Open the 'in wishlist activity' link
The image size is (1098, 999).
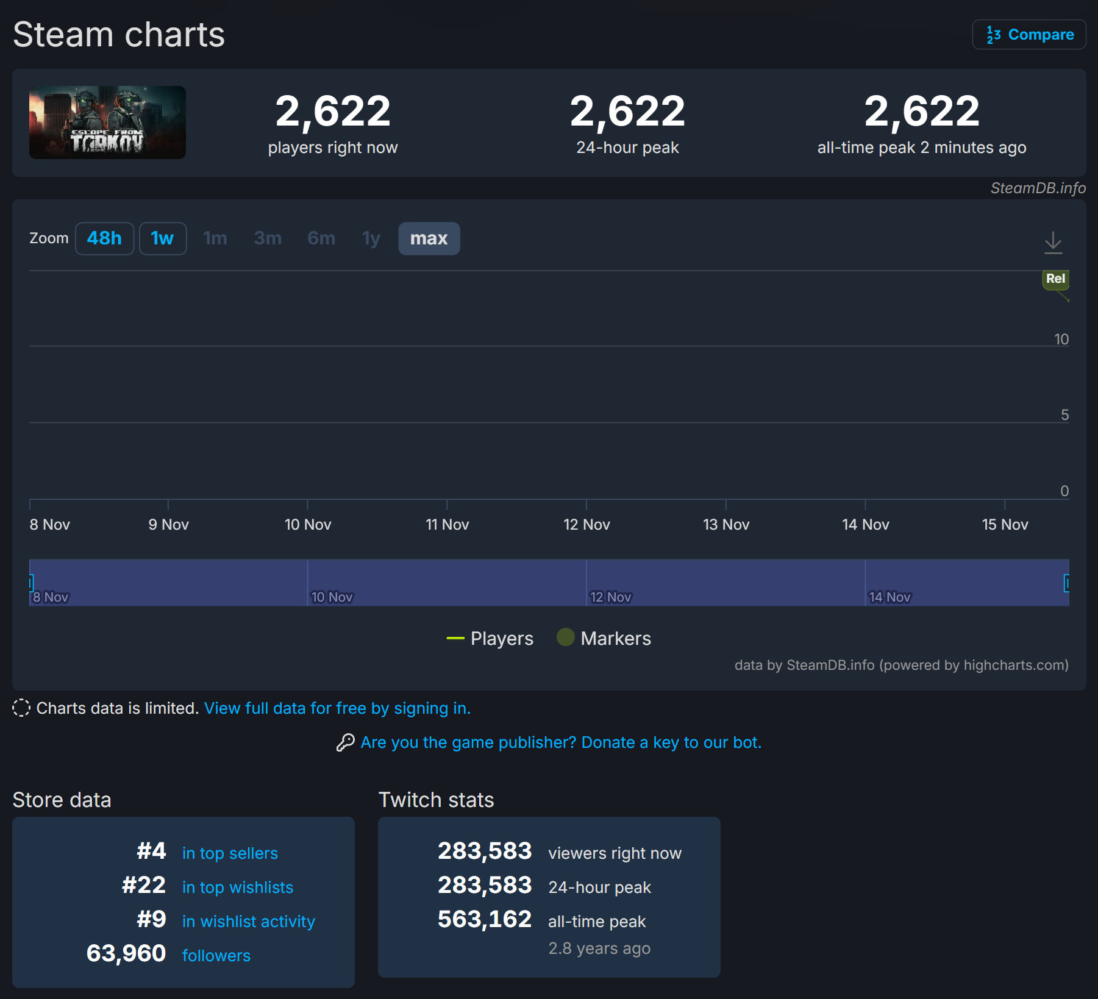[x=249, y=922]
